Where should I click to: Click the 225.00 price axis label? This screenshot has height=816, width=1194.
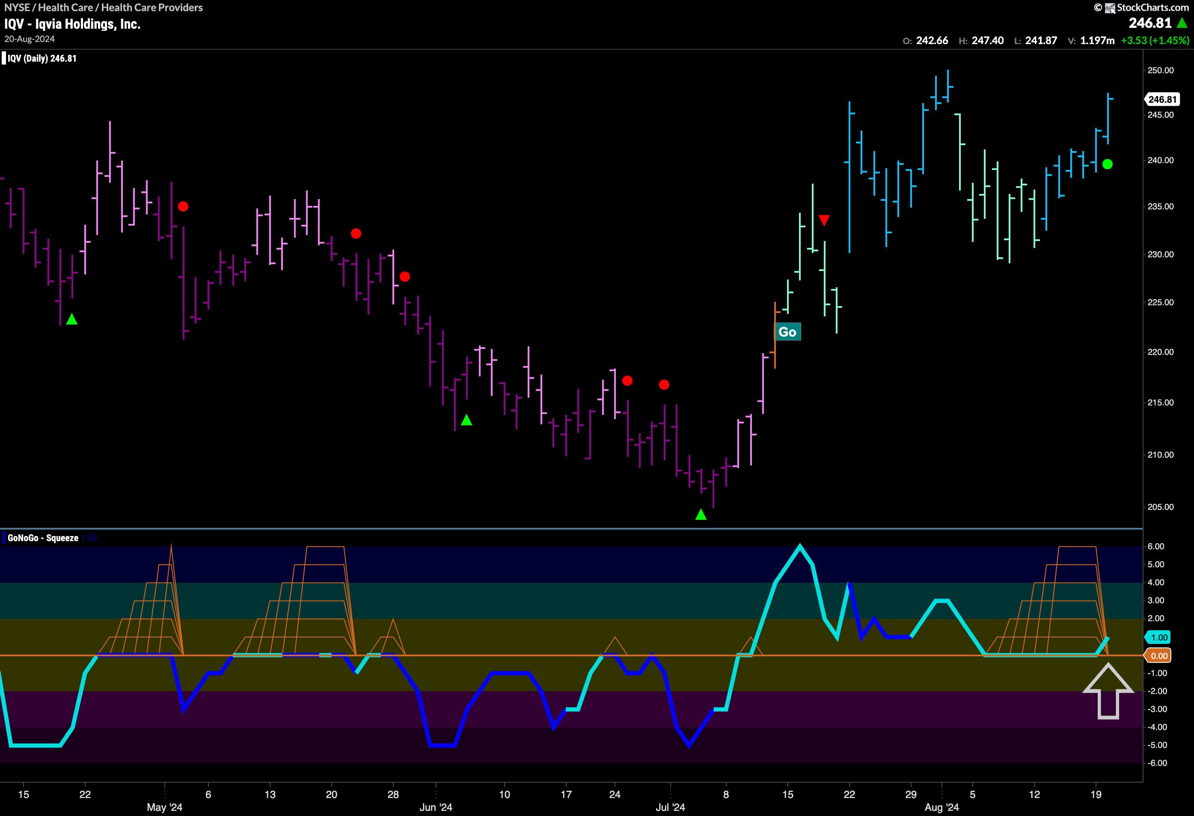(x=1161, y=303)
